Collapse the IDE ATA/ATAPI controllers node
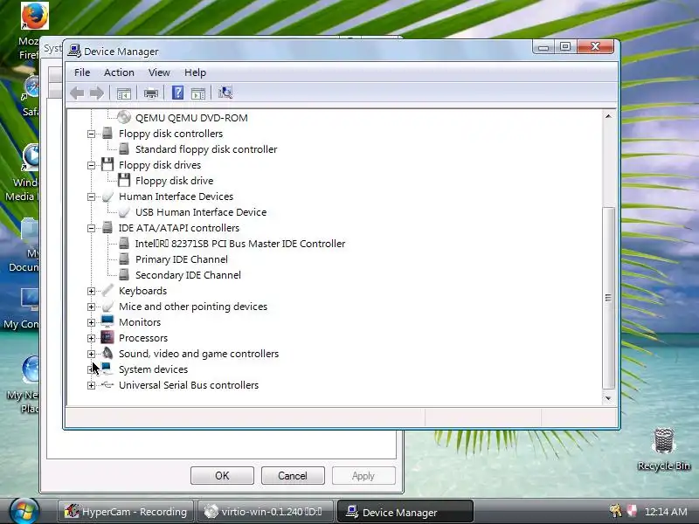 coord(91,228)
